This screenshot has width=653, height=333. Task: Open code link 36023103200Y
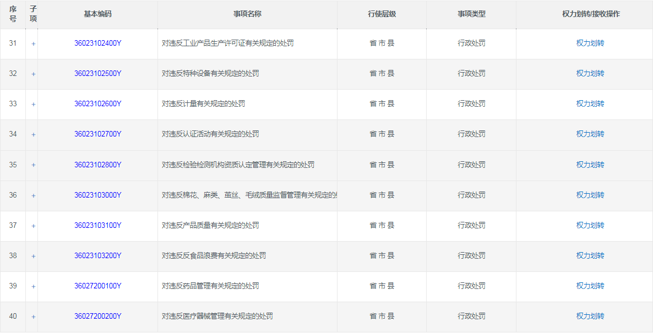pos(97,255)
